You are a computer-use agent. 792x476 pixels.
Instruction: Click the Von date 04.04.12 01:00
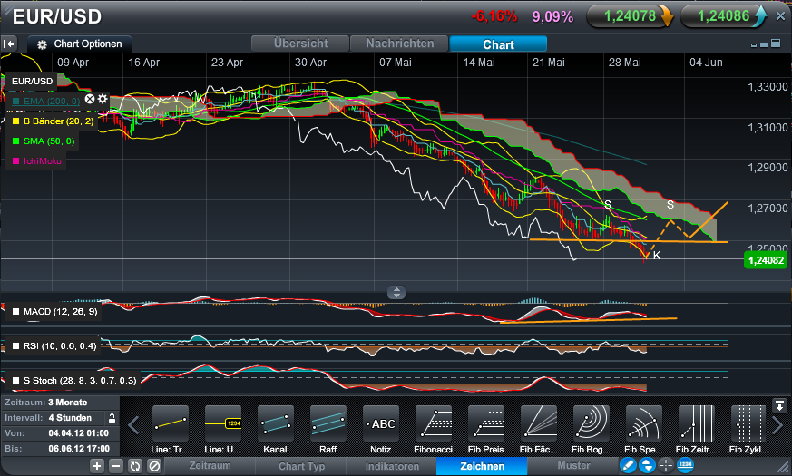pos(79,433)
